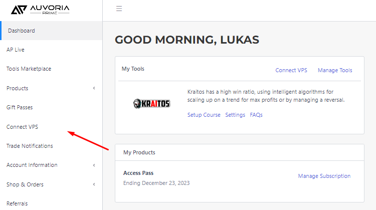Image resolution: width=376 pixels, height=210 pixels.
Task: Open Kraitos Settings link
Action: pyautogui.click(x=235, y=115)
